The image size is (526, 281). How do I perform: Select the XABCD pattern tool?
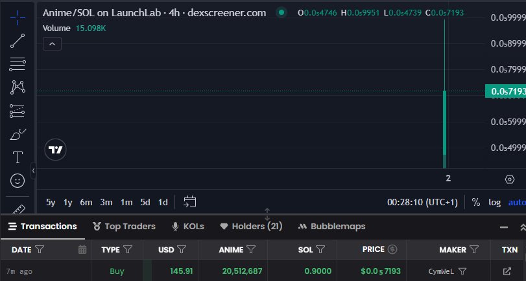18,87
